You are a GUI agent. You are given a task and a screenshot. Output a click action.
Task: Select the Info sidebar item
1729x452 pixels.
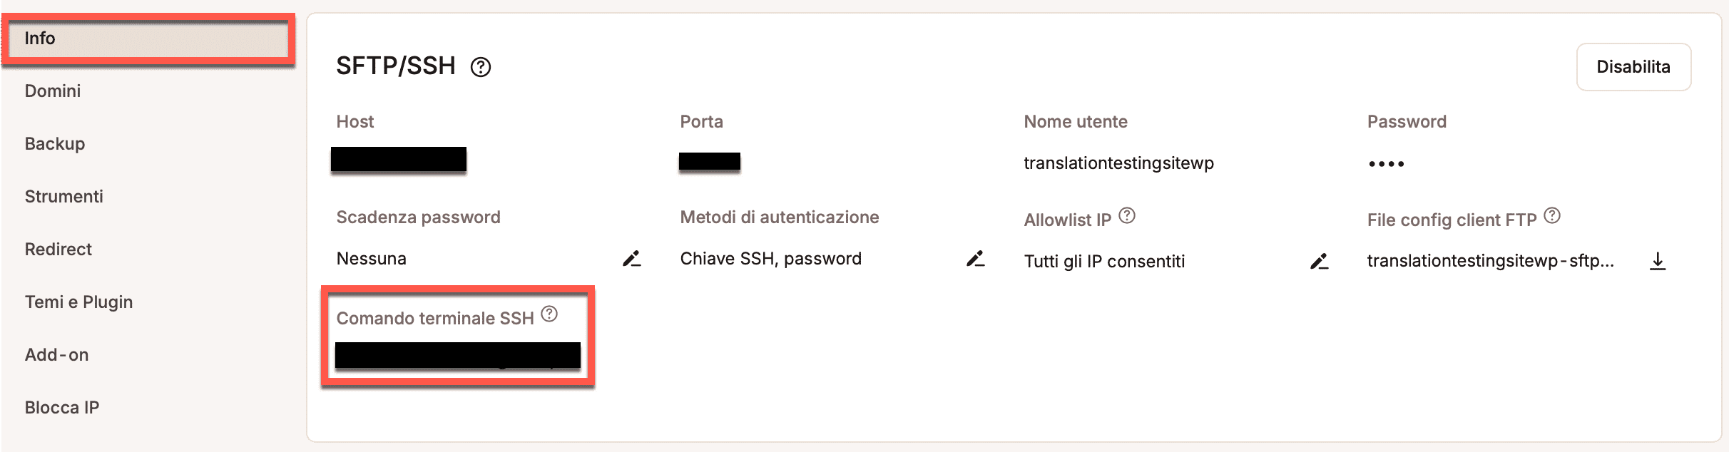148,38
